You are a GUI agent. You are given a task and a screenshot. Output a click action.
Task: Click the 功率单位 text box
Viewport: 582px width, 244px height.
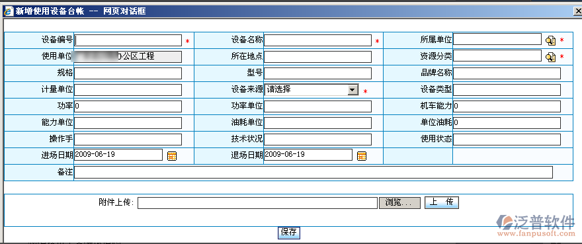[317, 106]
